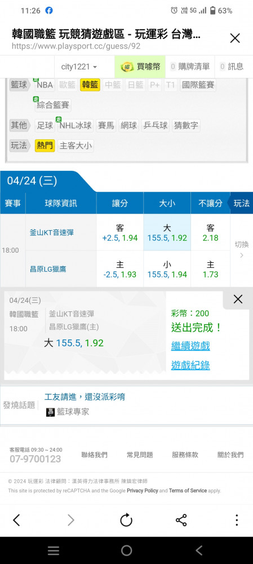Select 大 155.5, 1.92 bet cell
Screen dimensions: 253x564
(x=167, y=233)
